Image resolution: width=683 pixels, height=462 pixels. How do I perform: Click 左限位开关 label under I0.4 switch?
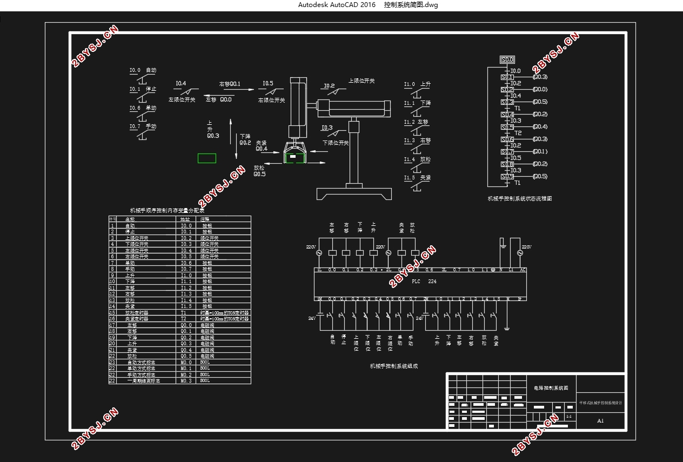point(182,100)
